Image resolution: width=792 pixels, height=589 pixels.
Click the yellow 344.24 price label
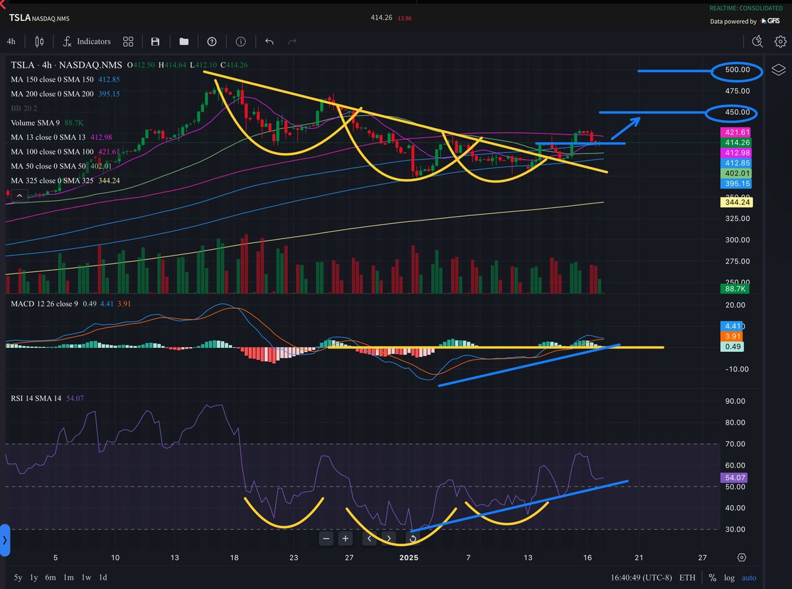pos(737,203)
